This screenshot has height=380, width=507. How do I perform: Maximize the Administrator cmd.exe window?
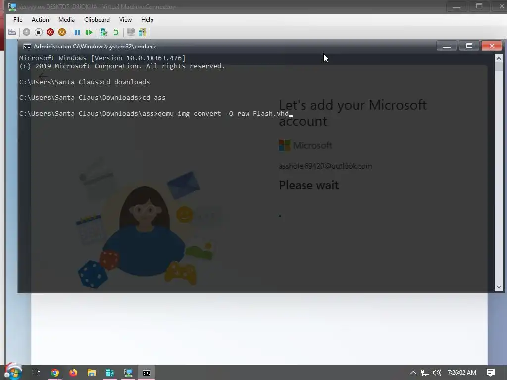click(x=469, y=46)
